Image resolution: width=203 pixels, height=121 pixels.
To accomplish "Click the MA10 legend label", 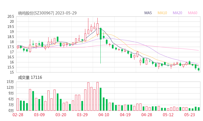I will click(x=162, y=13).
